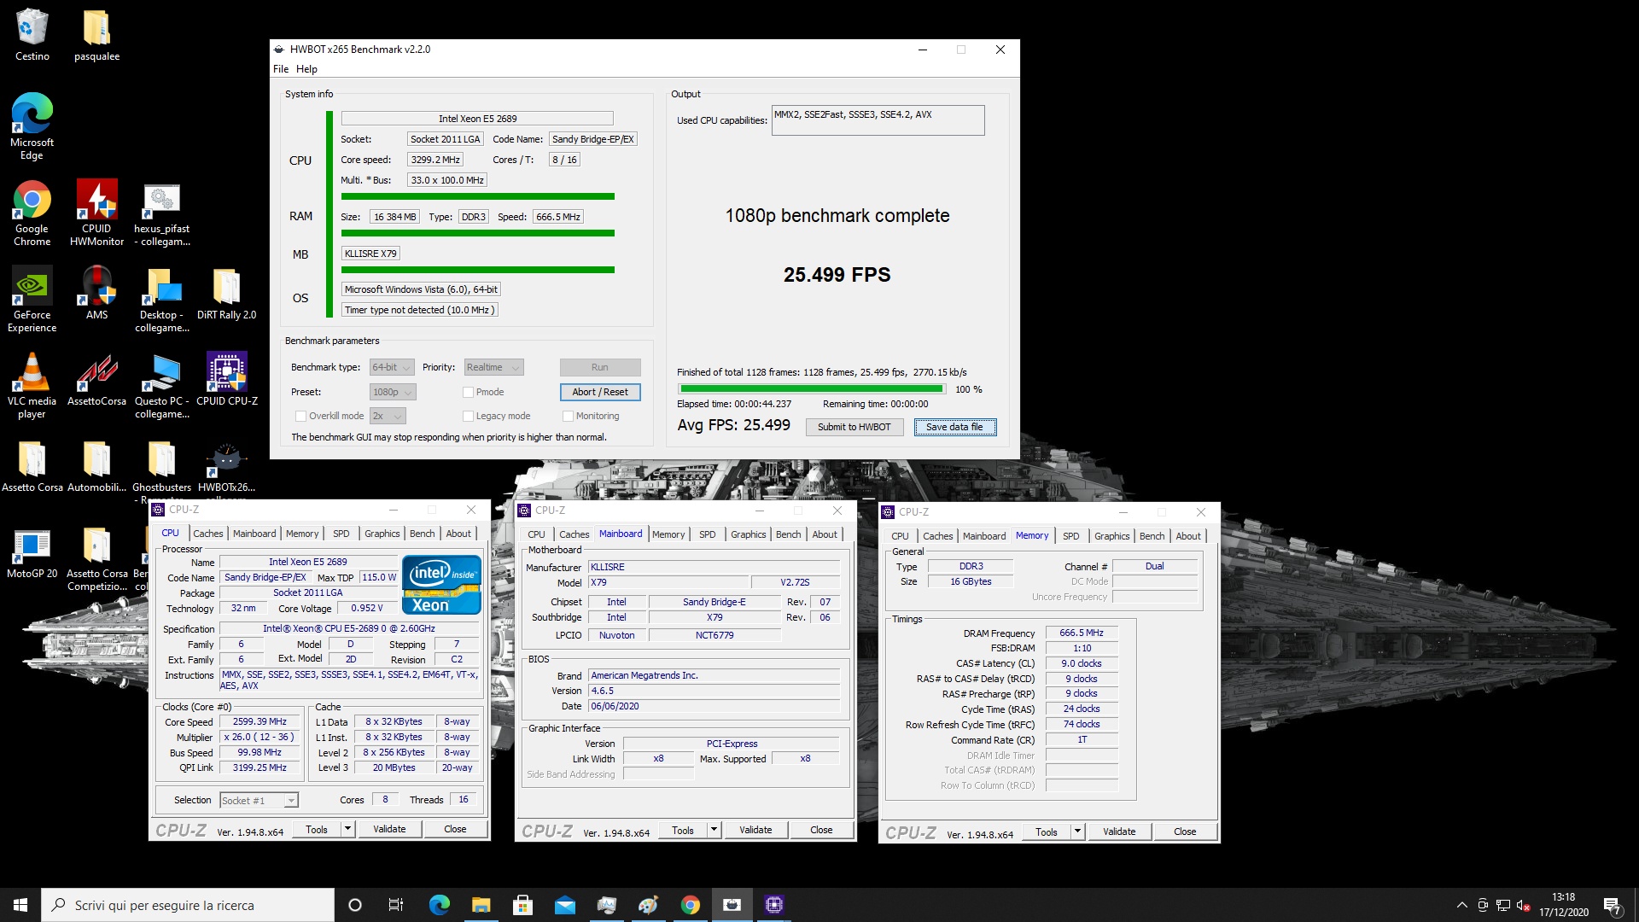Launch Microsoft Edge desktop shortcut
This screenshot has height=922, width=1639.
pos(32,126)
